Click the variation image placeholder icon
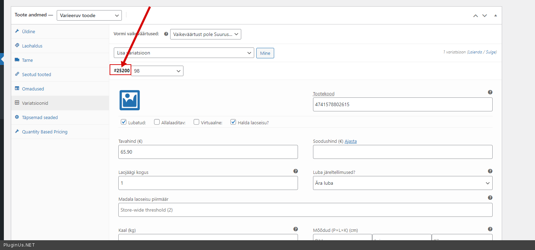 coord(130,100)
